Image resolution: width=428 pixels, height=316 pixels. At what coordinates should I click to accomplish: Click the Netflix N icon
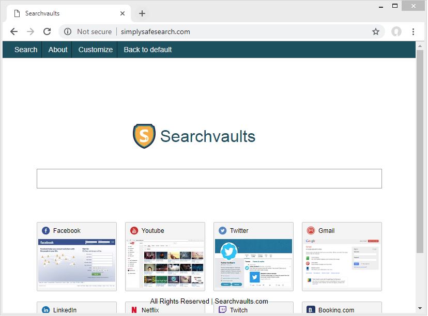(x=134, y=310)
